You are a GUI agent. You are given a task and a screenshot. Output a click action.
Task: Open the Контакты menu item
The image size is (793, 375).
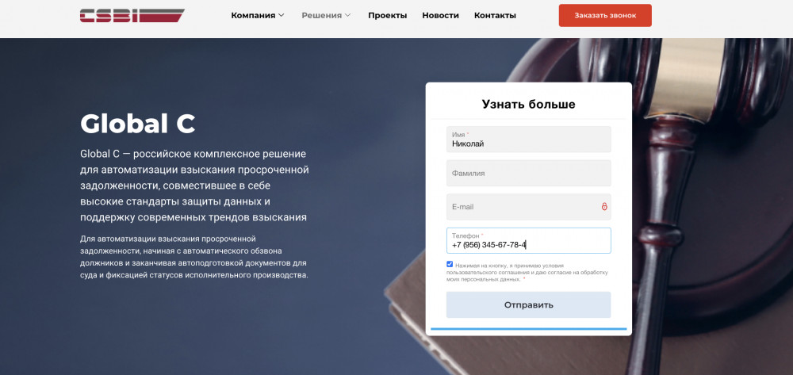[495, 15]
